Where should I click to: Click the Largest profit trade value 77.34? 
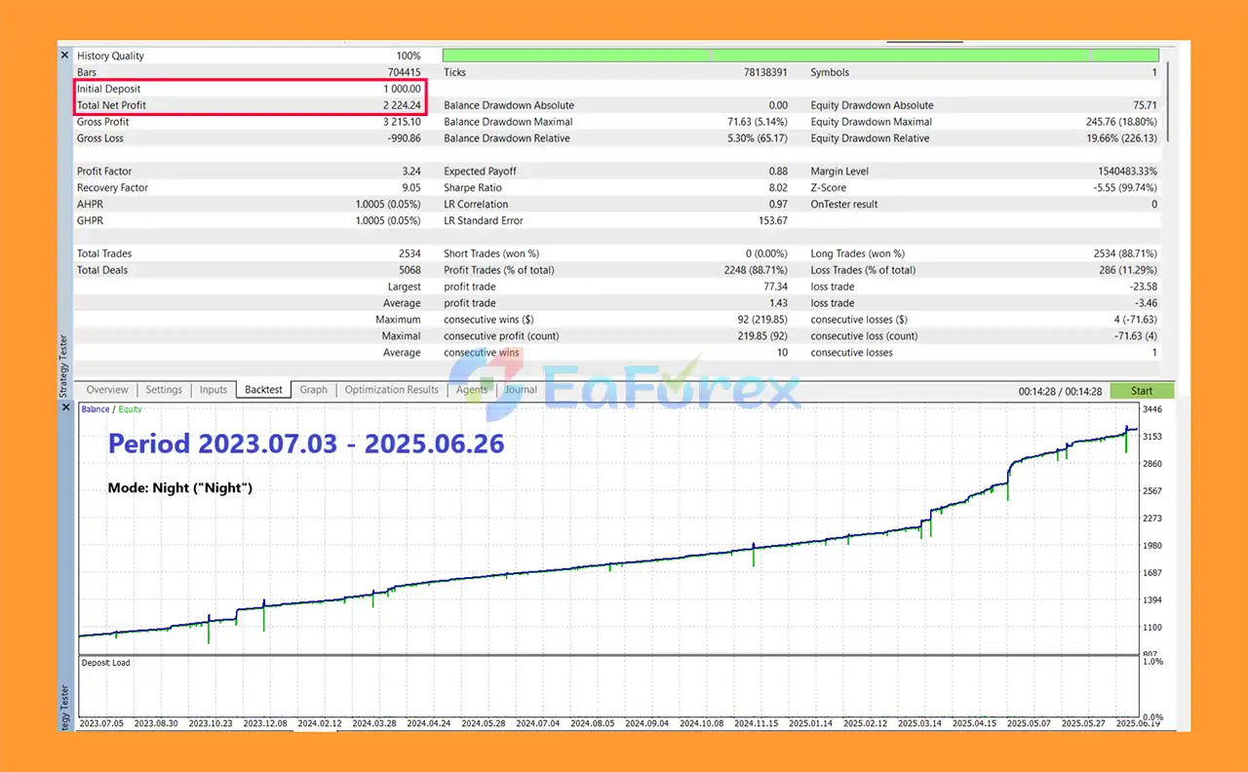point(775,287)
